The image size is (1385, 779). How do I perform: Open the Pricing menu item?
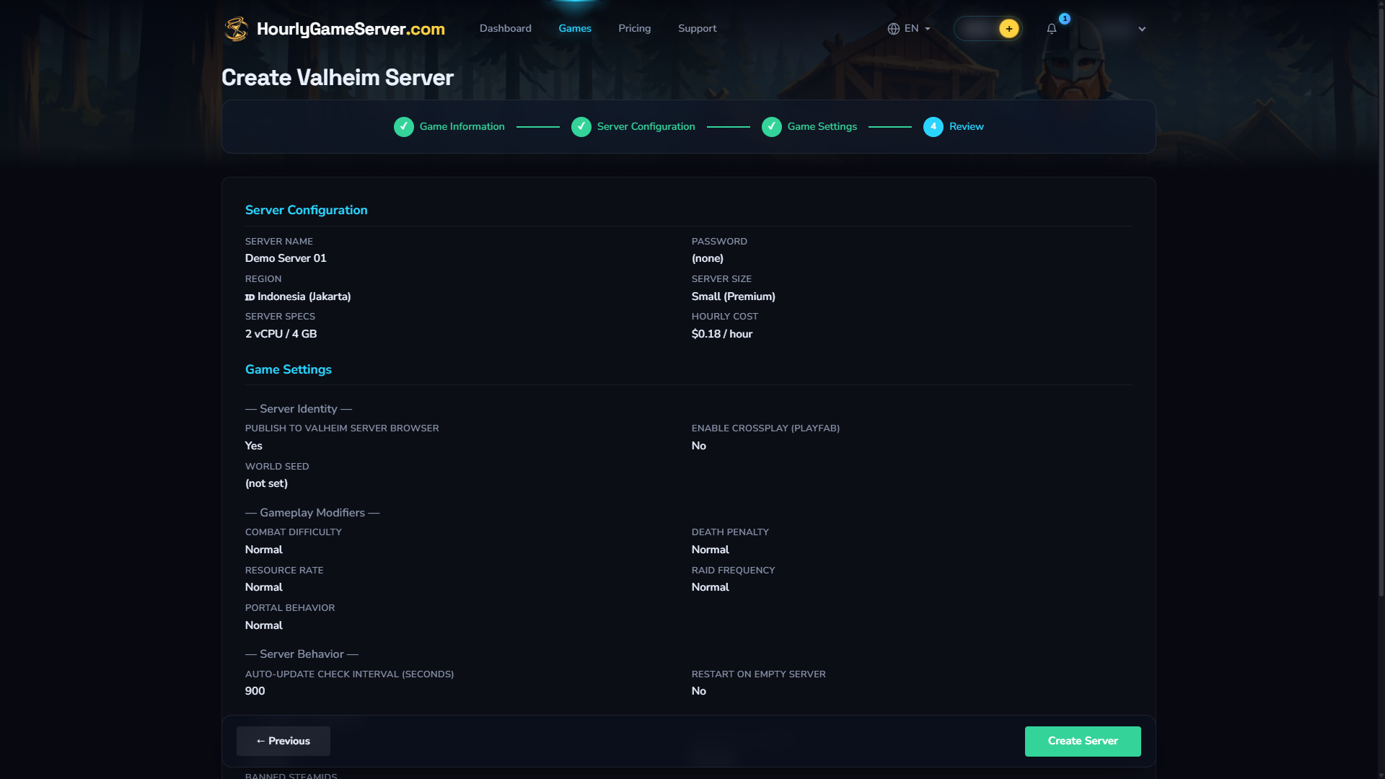click(635, 28)
